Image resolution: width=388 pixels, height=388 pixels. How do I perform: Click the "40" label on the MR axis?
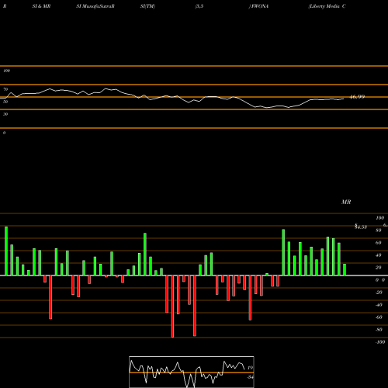[x=379, y=255]
